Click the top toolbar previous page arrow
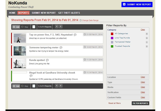Image resolution: width=161 pixels, height=111 pixels. pyautogui.click(x=57, y=26)
